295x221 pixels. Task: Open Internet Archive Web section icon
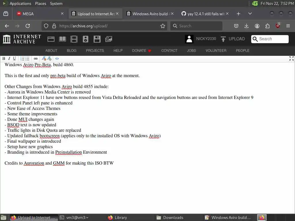(x=51, y=39)
